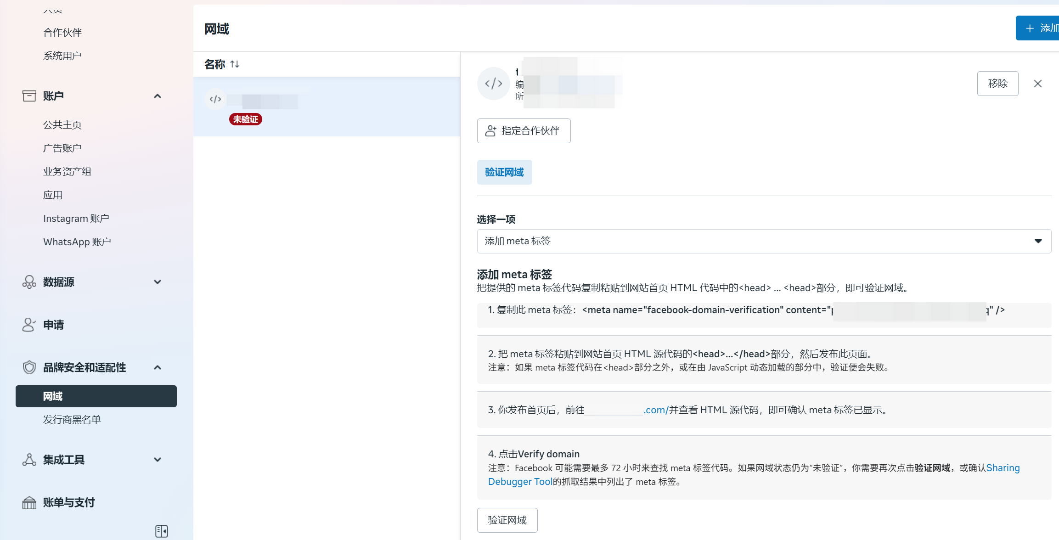Click the 指定合作伙伴 button

[x=524, y=131]
